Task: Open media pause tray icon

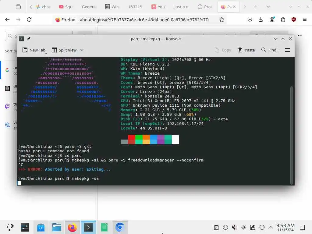Action: [225, 227]
